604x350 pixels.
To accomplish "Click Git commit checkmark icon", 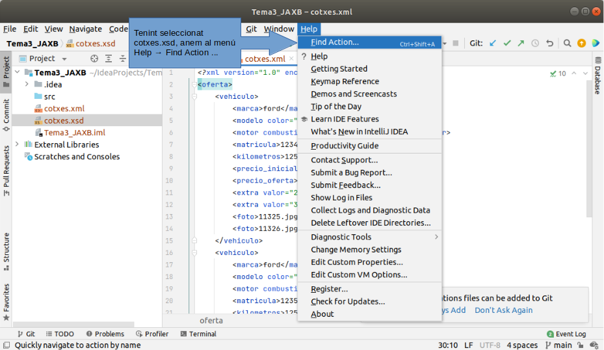I will (x=507, y=43).
